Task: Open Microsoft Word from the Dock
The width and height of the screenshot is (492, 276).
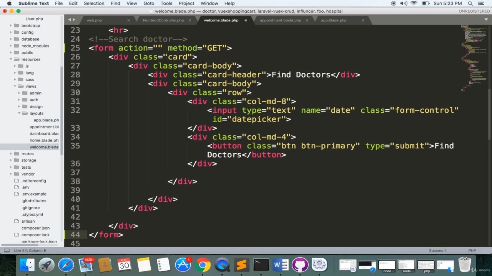Action: pyautogui.click(x=281, y=264)
